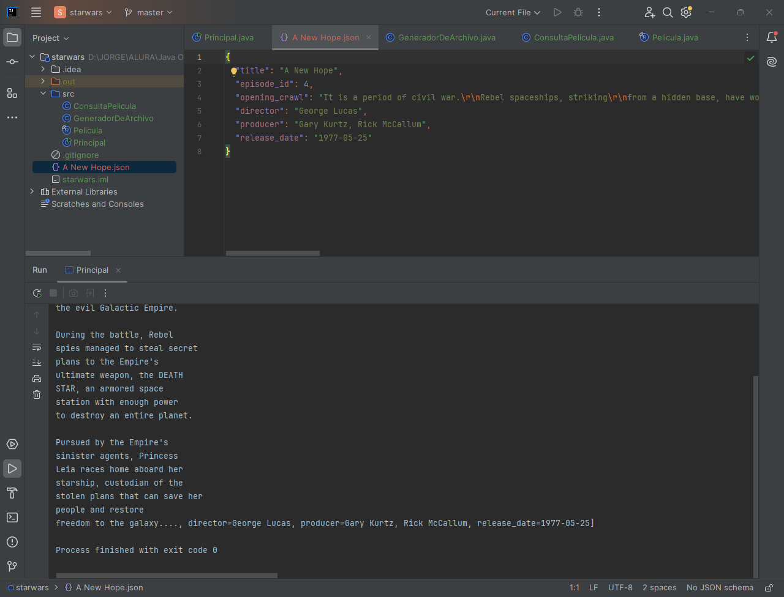
Task: Open the AI assistant spiral icon
Action: [x=772, y=62]
